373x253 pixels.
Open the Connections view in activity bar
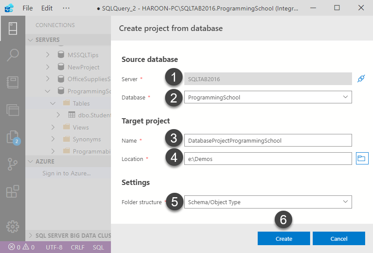pyautogui.click(x=13, y=28)
